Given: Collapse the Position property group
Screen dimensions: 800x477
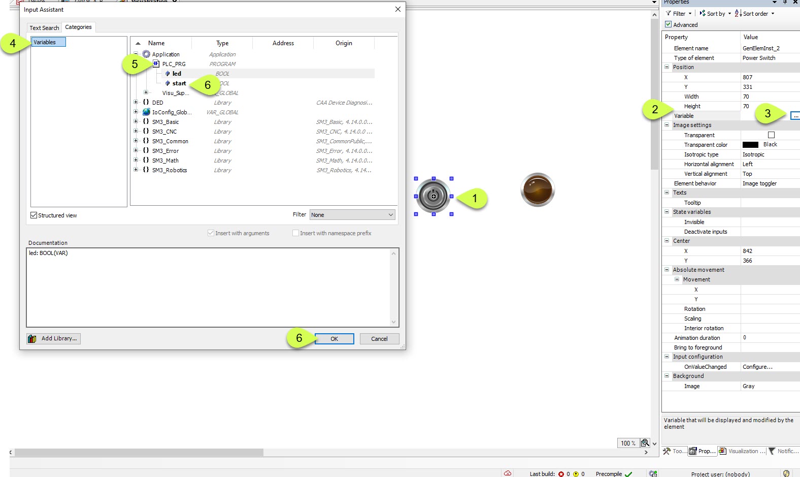Looking at the screenshot, I should [x=667, y=67].
